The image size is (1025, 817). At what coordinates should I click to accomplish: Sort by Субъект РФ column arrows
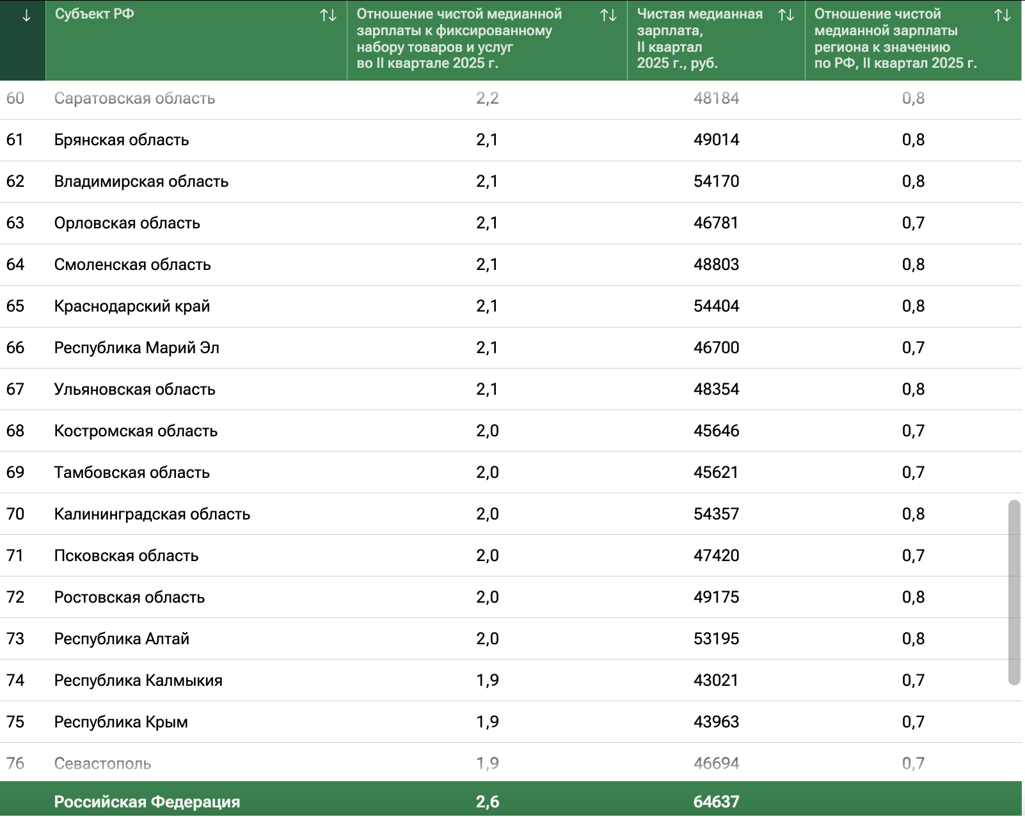click(x=328, y=15)
